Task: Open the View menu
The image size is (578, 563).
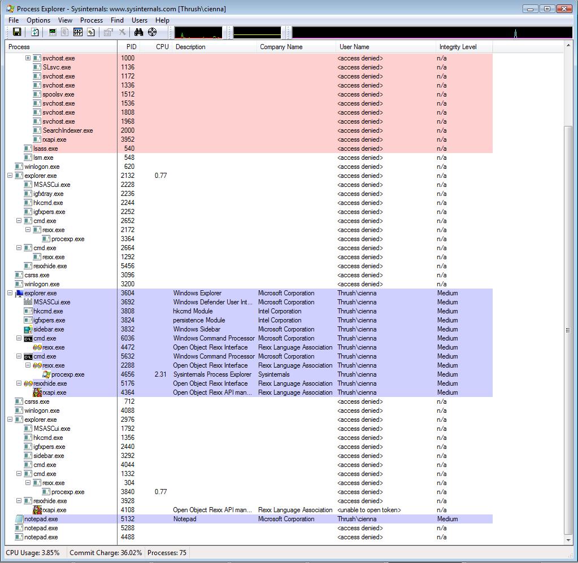Action: pyautogui.click(x=65, y=20)
